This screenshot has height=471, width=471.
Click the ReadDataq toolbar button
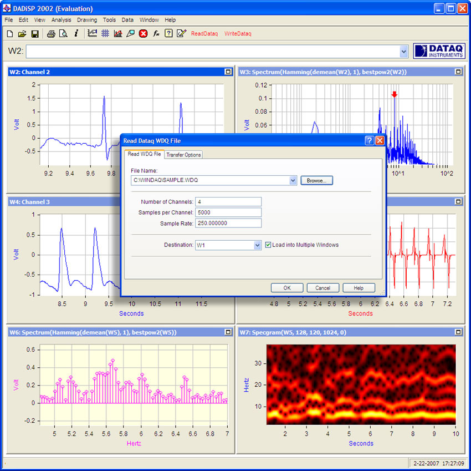tap(204, 34)
